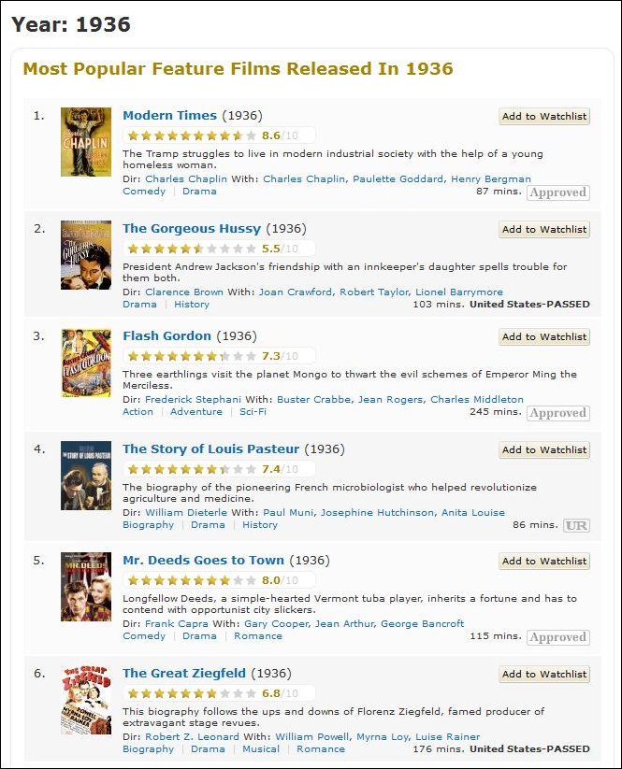The height and width of the screenshot is (769, 622).
Task: Click The Great Ziegfeld poster thumbnail
Action: pos(85,699)
